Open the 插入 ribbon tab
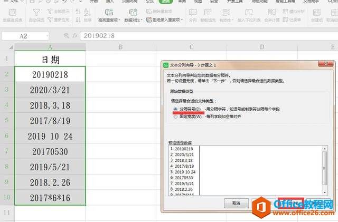Viewport: 338px width, 222px height. tap(109, 2)
